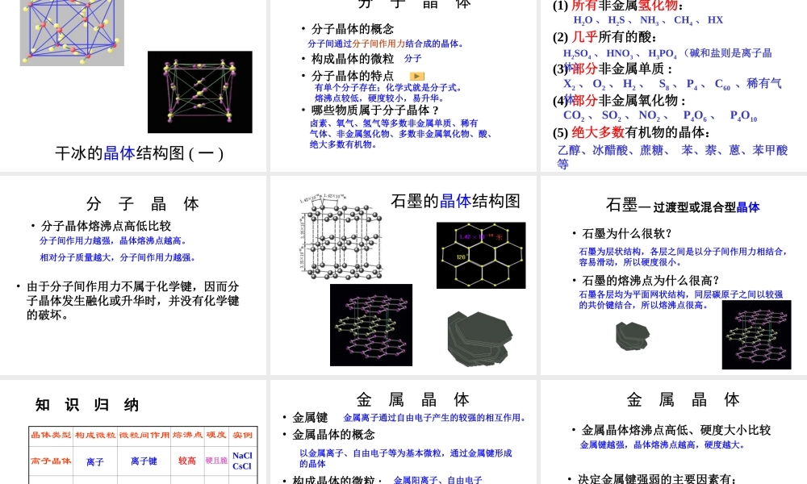
Task: Click the bullet 石墨的熔沸点为什么很高?
Action: (650, 281)
